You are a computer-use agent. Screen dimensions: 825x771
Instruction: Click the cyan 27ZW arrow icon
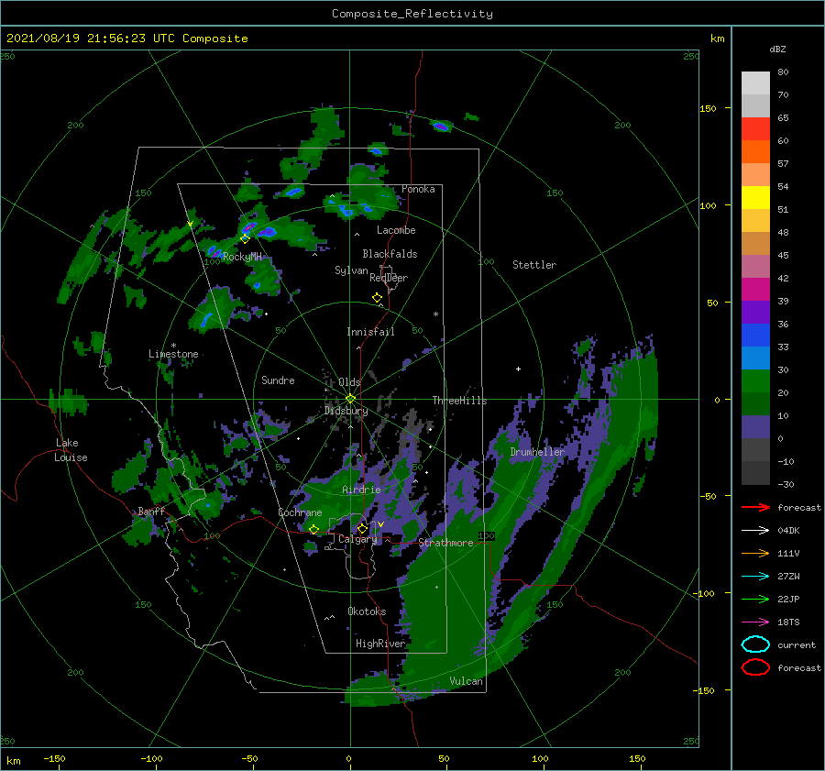(x=755, y=577)
